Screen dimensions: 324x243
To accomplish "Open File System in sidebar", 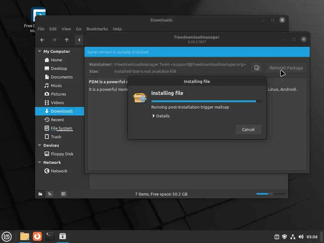I will (61, 128).
